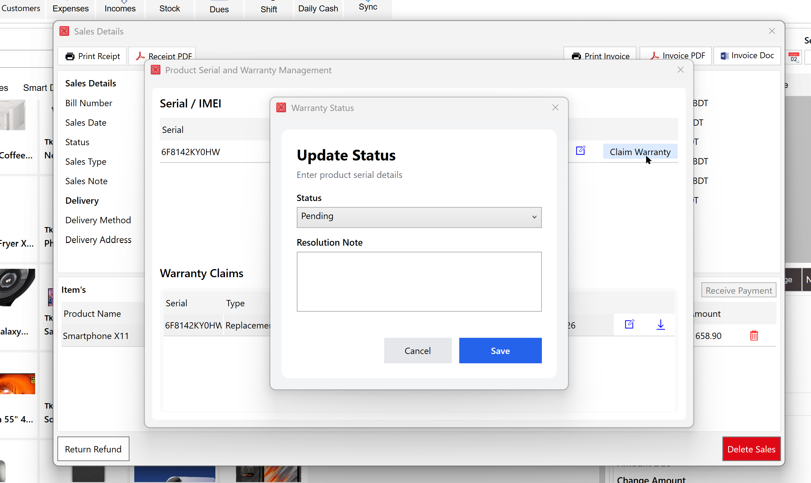Select 6F8142KY0HW row in Warranty Claims table
The height and width of the screenshot is (483, 811).
point(193,325)
